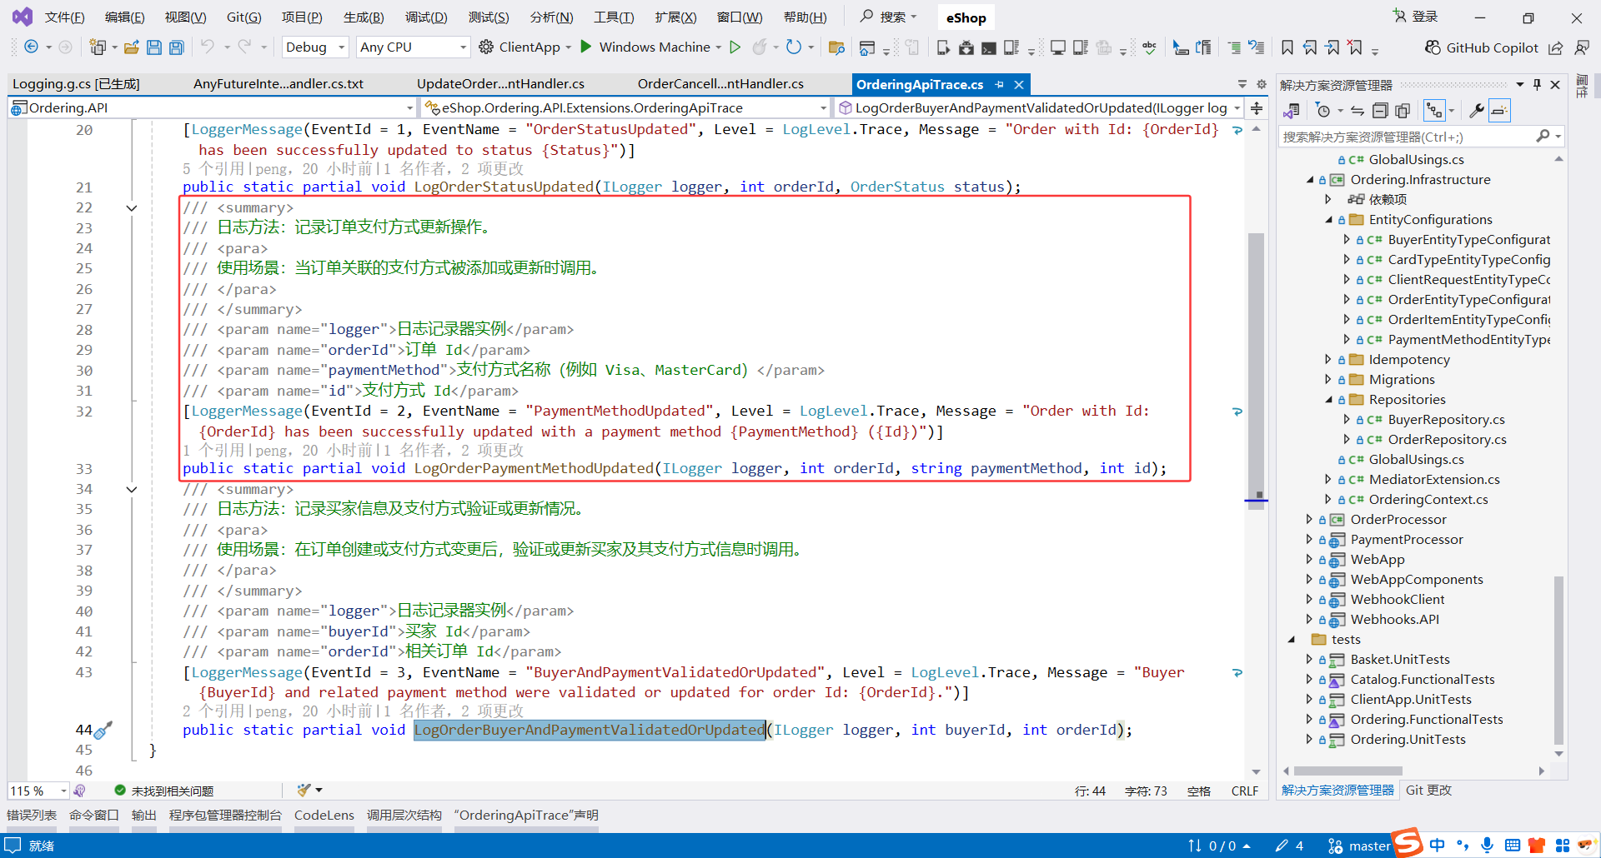Screen dimensions: 1601x858
Task: Open the Ordering.API project scope dropdown
Action: (x=212, y=108)
